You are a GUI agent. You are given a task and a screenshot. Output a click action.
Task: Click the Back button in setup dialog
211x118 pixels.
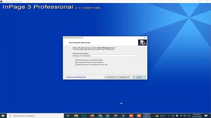[111, 77]
